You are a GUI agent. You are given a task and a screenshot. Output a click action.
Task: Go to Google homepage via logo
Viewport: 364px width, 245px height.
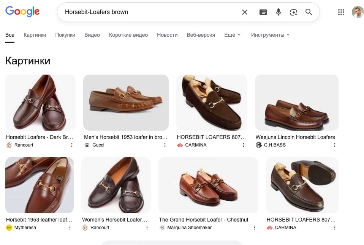(x=22, y=12)
